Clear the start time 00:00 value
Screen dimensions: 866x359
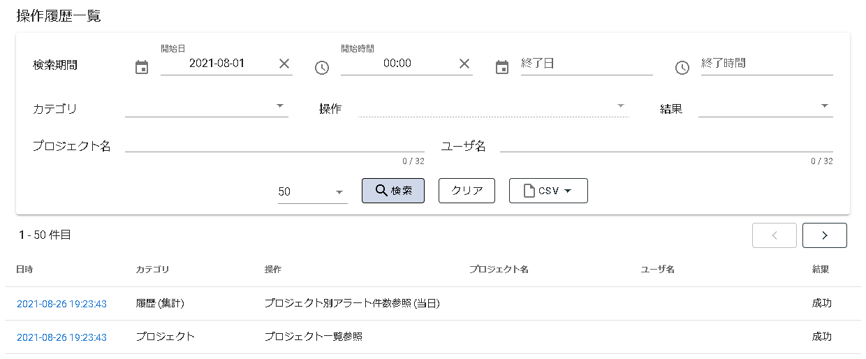[464, 64]
